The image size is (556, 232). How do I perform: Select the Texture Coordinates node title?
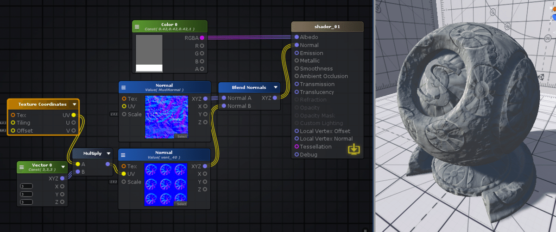(42, 104)
